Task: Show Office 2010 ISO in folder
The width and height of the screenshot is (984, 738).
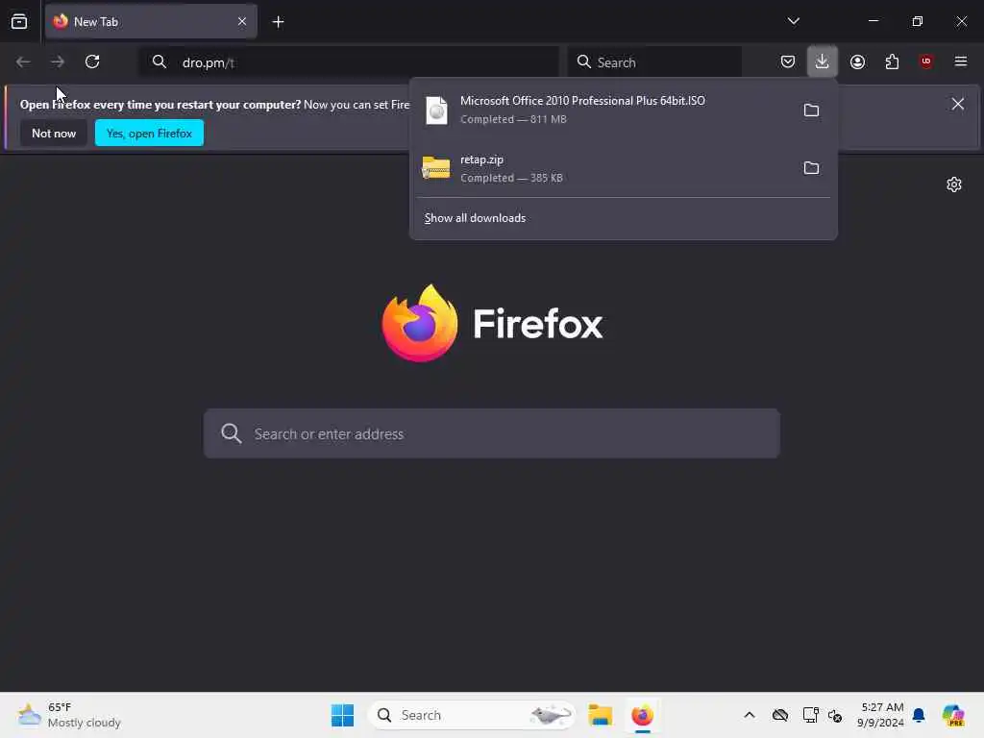Action: [x=811, y=111]
